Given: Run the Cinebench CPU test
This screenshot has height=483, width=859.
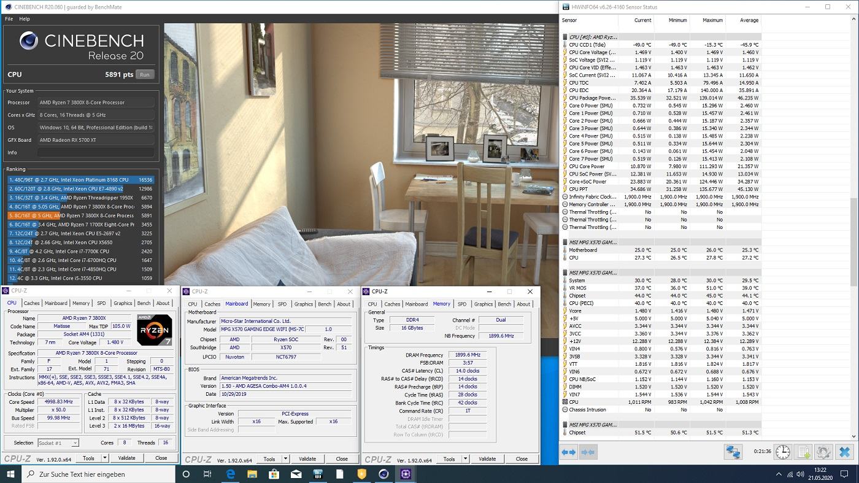Looking at the screenshot, I should click(x=145, y=74).
